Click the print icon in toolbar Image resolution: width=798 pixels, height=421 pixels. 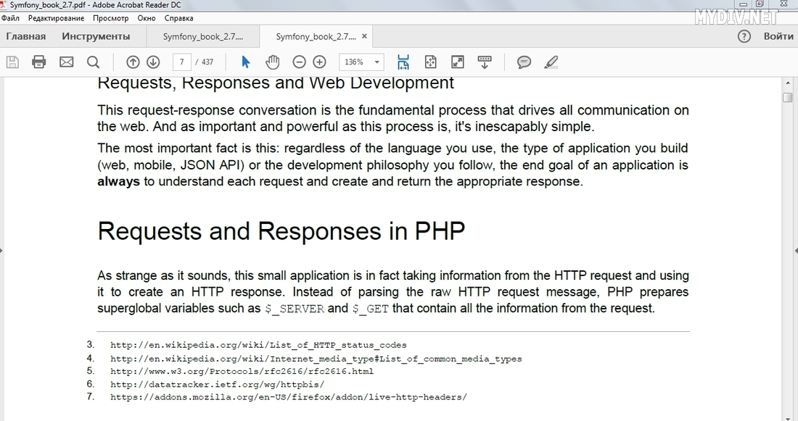[x=39, y=62]
